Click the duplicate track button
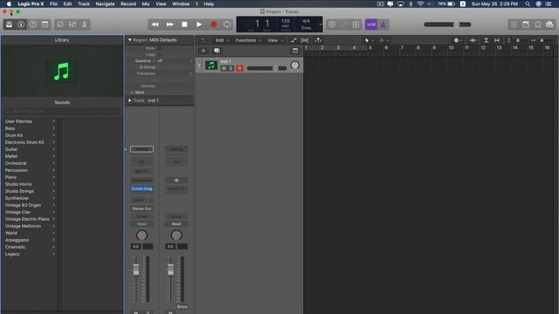 click(x=217, y=51)
